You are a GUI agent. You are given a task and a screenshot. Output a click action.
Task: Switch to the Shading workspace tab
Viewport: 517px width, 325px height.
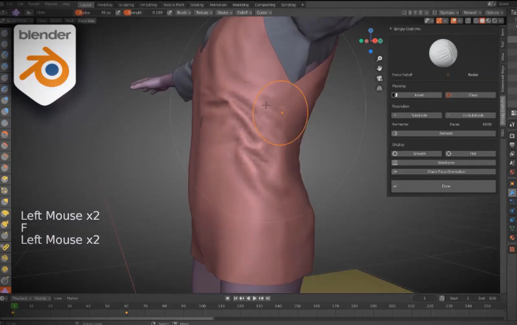tap(197, 5)
